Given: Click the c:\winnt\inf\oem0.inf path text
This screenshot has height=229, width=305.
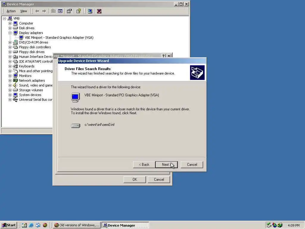Looking at the screenshot, I should pos(99,125).
